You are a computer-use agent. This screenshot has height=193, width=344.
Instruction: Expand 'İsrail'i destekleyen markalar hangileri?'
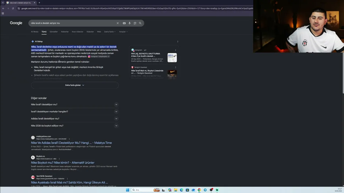75,112
